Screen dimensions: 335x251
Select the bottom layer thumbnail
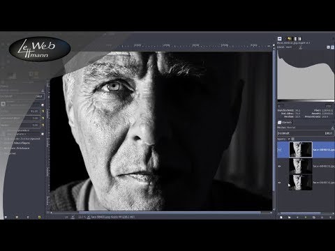click(301, 183)
